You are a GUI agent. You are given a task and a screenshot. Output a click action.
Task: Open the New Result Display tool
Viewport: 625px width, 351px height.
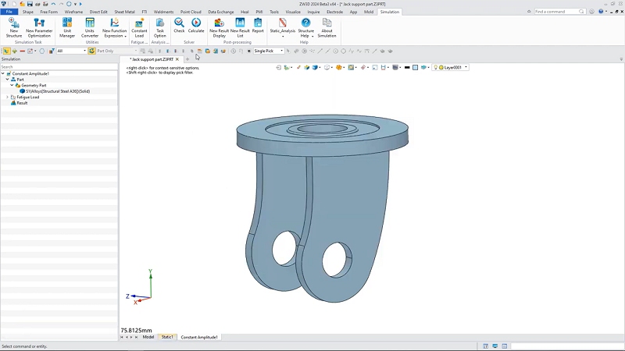coord(219,23)
